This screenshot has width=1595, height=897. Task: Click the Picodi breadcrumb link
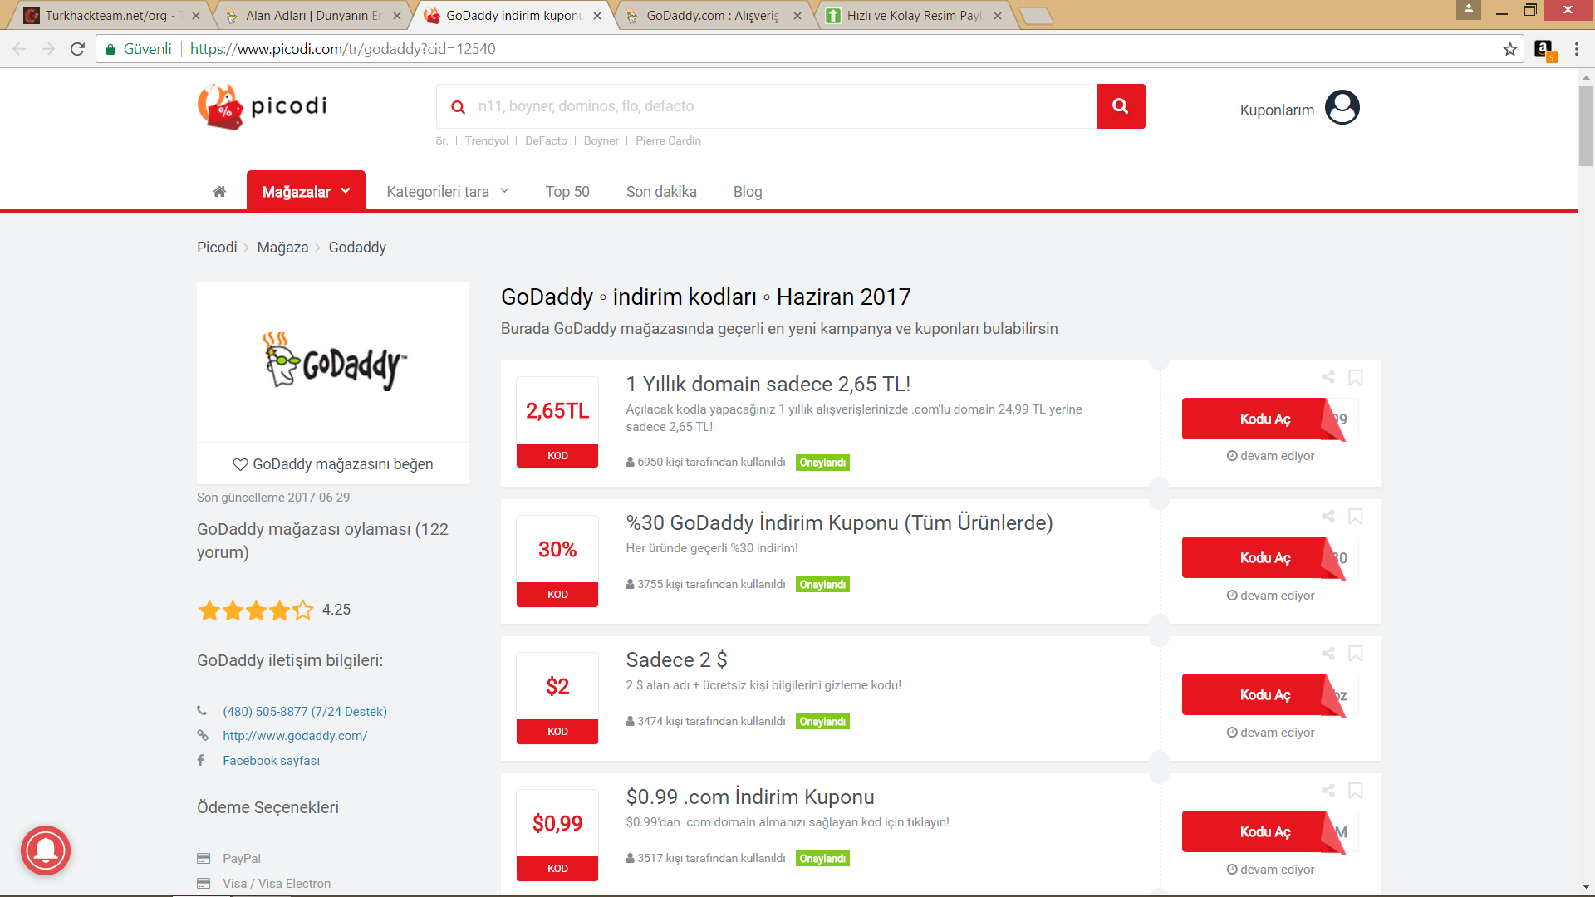pyautogui.click(x=217, y=248)
